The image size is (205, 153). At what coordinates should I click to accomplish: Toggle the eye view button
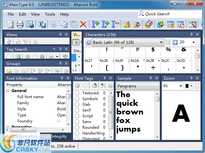[76, 42]
